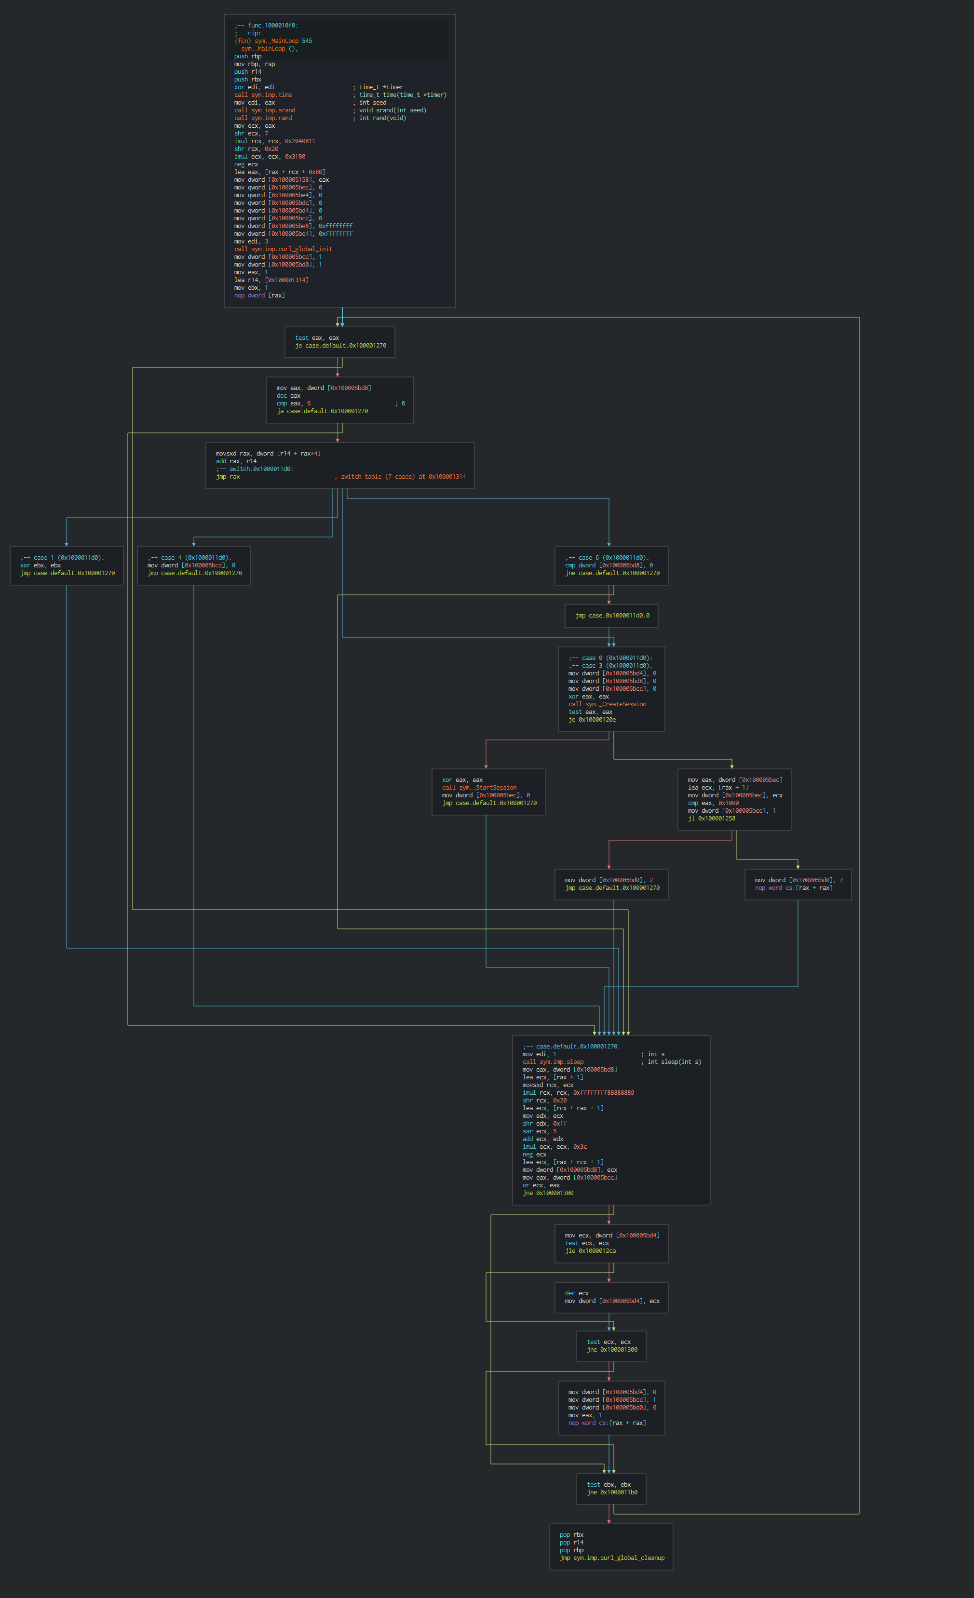The width and height of the screenshot is (974, 1598).
Task: Click the call sym.imp.srand instruction
Action: tap(265, 110)
